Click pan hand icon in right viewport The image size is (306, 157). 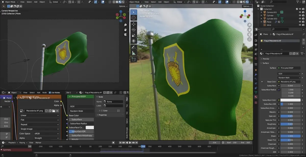(x=249, y=29)
